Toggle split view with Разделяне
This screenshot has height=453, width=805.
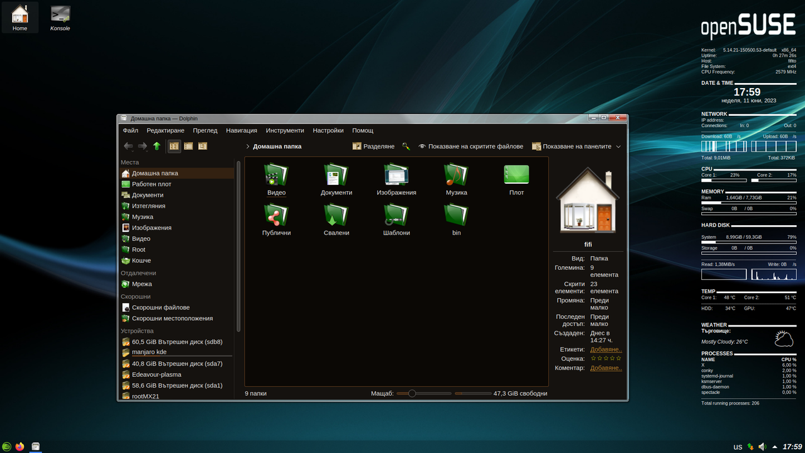click(x=374, y=146)
